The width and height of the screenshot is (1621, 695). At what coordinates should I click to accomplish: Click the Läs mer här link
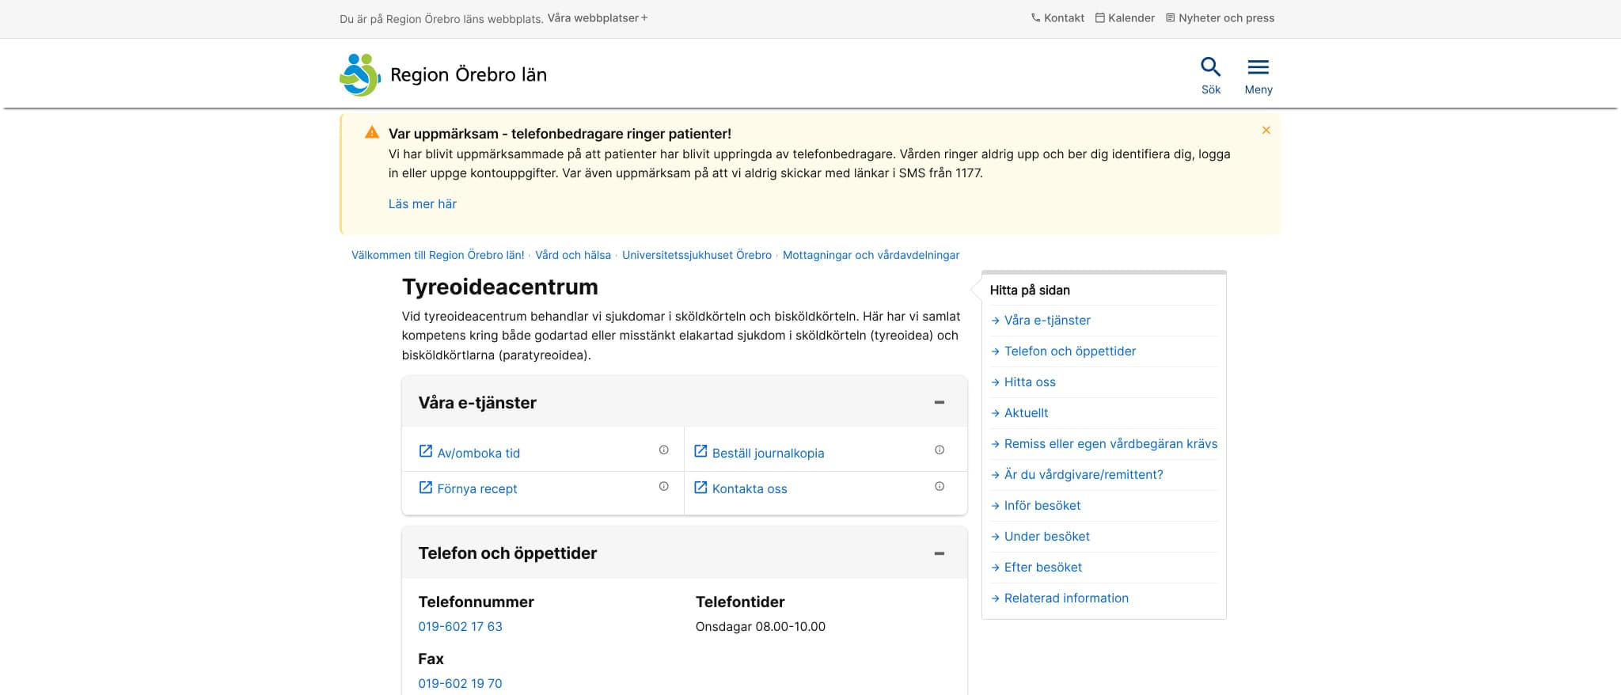point(423,203)
